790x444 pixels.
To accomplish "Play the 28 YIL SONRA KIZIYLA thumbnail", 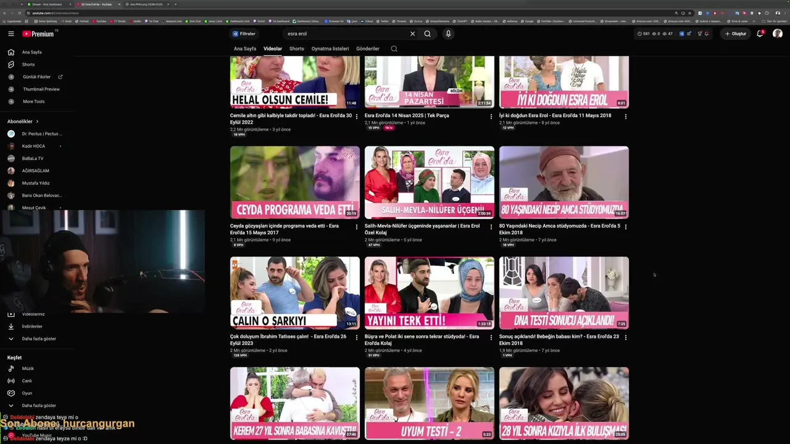I will pyautogui.click(x=564, y=403).
